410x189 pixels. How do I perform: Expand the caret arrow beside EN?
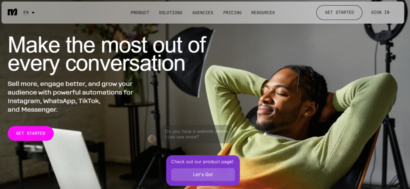(33, 12)
